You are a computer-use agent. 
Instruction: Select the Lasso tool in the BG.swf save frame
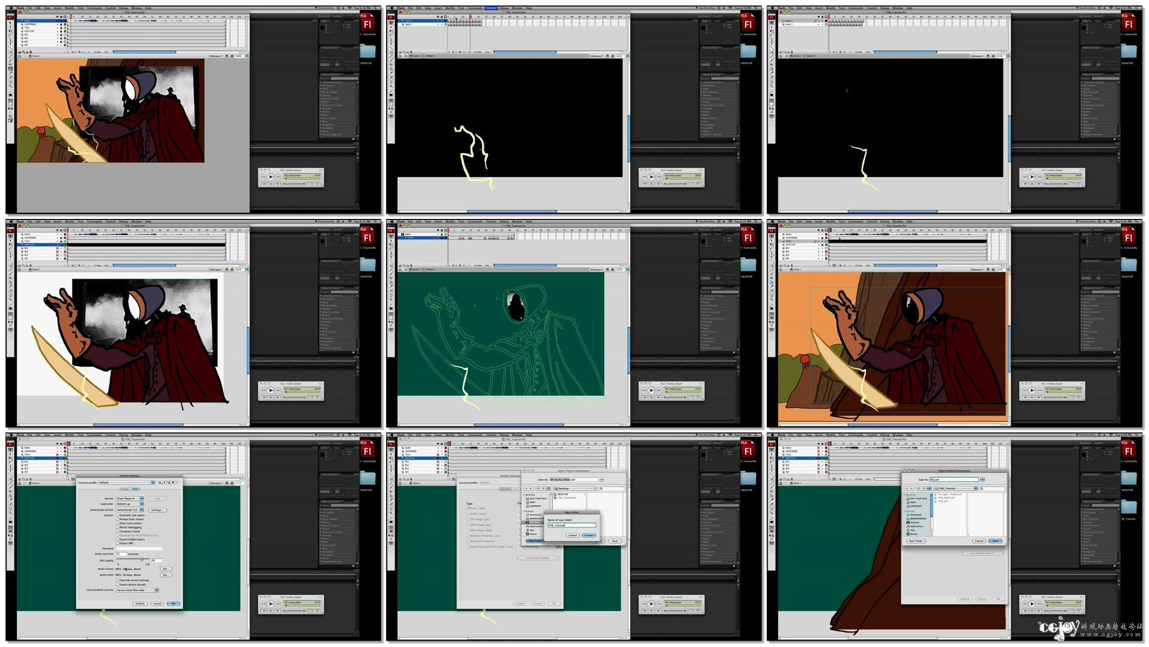(771, 462)
